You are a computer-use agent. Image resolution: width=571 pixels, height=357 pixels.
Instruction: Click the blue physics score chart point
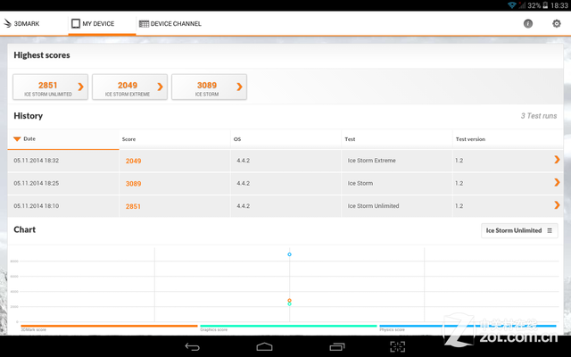(289, 254)
